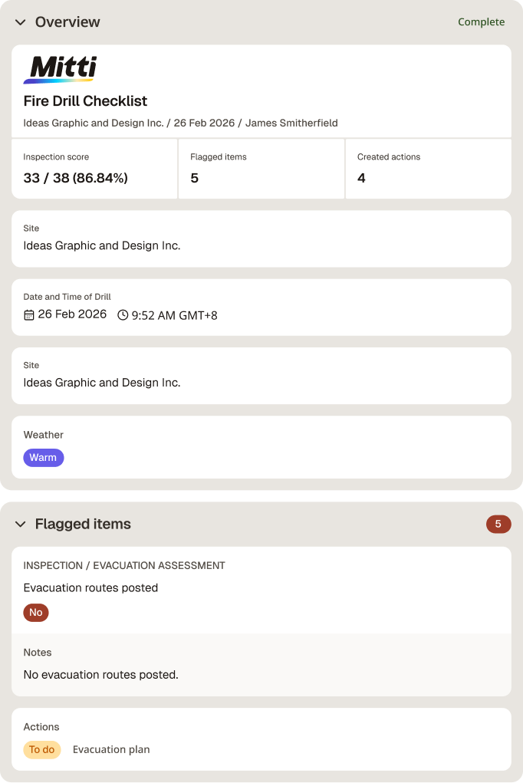This screenshot has height=783, width=523.
Task: Click the calendar icon beside 26 Feb 2026
Action: click(x=29, y=315)
